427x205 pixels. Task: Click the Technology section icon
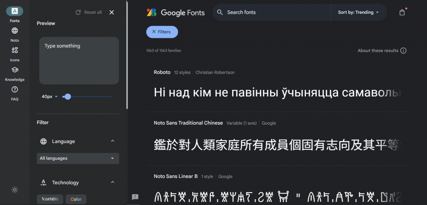[x=43, y=183]
